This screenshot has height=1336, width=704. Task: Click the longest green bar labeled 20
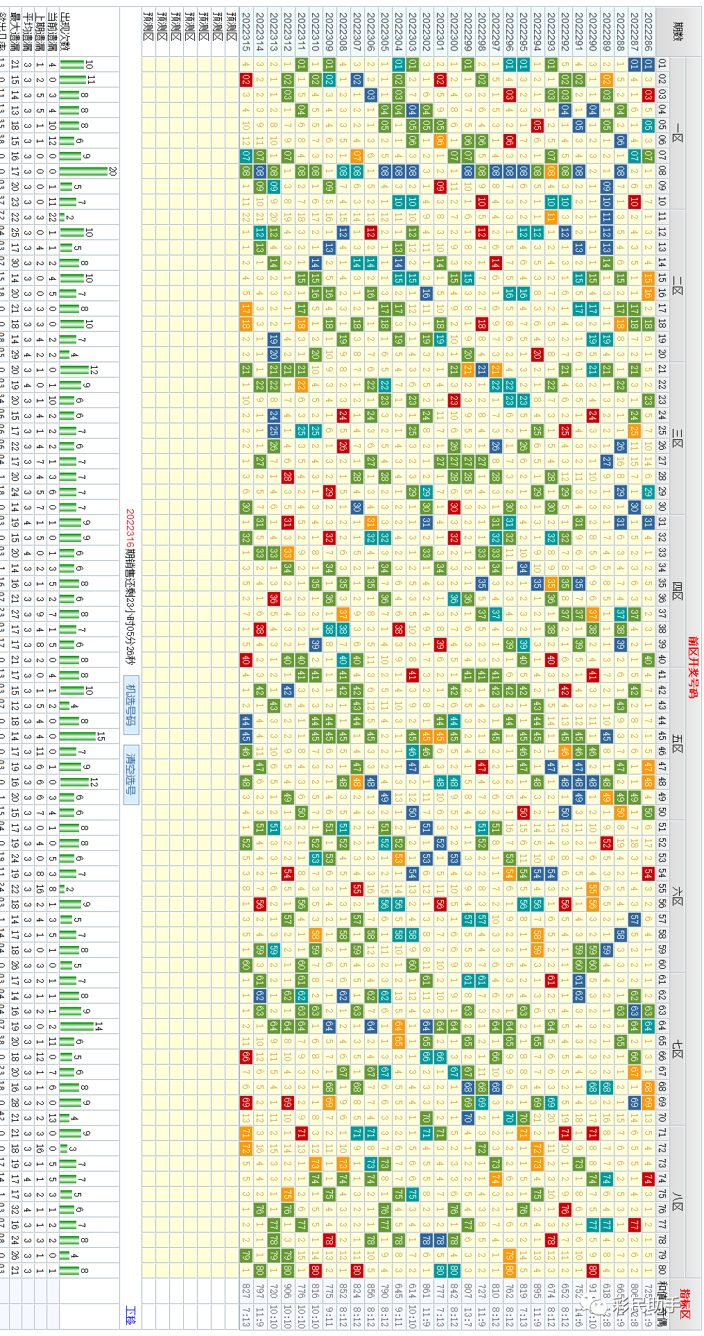83,171
